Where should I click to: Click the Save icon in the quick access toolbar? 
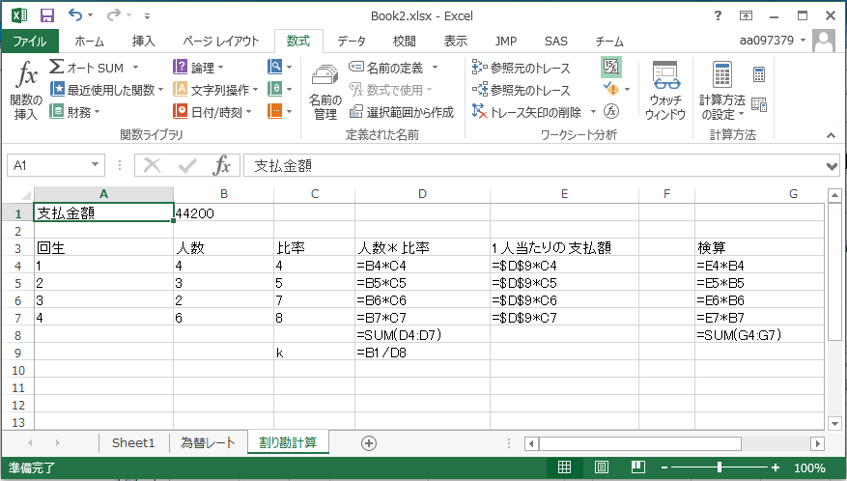click(x=47, y=15)
